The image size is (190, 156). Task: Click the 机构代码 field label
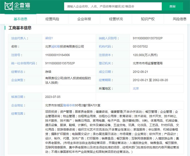pyautogui.click(x=106, y=46)
